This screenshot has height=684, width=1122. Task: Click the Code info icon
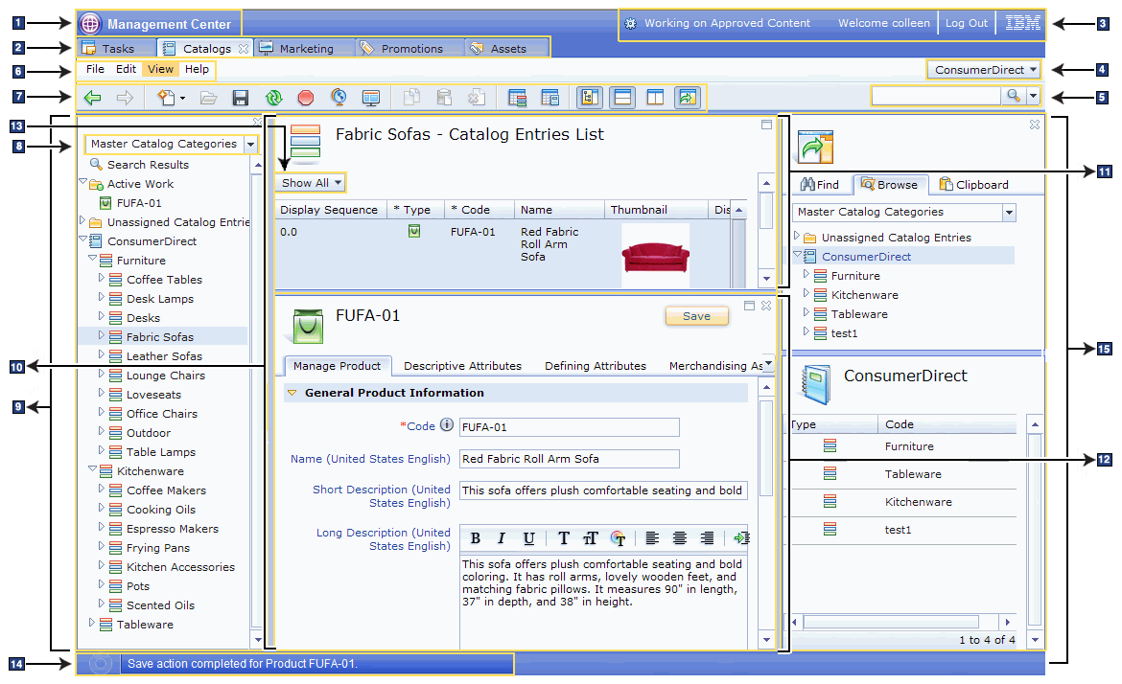447,424
